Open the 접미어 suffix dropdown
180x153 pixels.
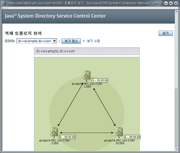pyautogui.click(x=37, y=41)
